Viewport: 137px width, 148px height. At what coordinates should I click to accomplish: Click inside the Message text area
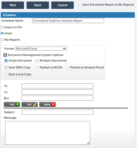[47, 133]
